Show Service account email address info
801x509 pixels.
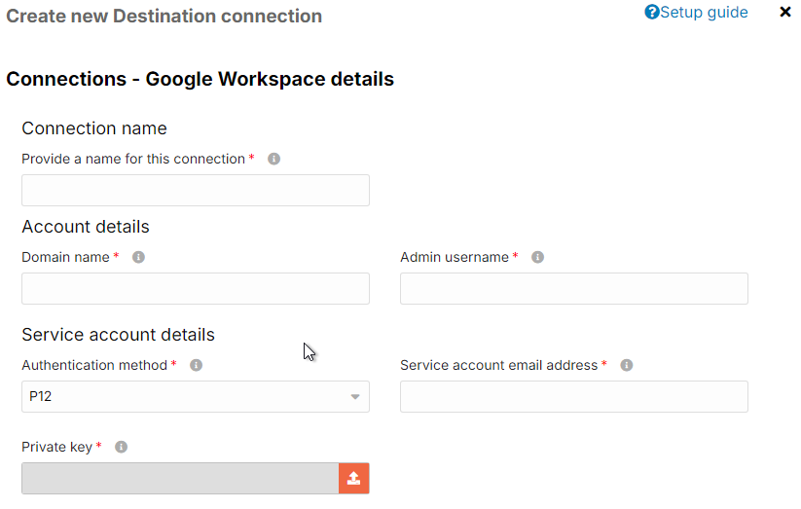pyautogui.click(x=626, y=365)
